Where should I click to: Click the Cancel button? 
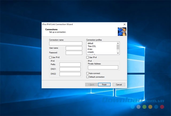[x=119, y=85]
